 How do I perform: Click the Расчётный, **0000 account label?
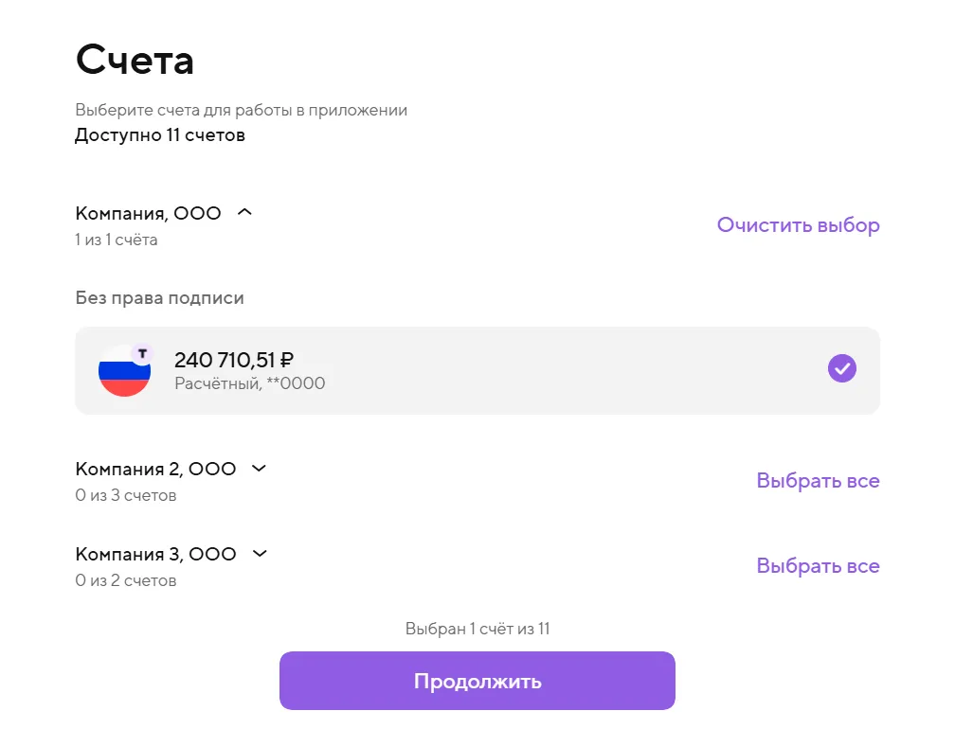click(x=249, y=383)
